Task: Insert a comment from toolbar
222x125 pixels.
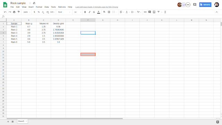Action: [x=150, y=12]
